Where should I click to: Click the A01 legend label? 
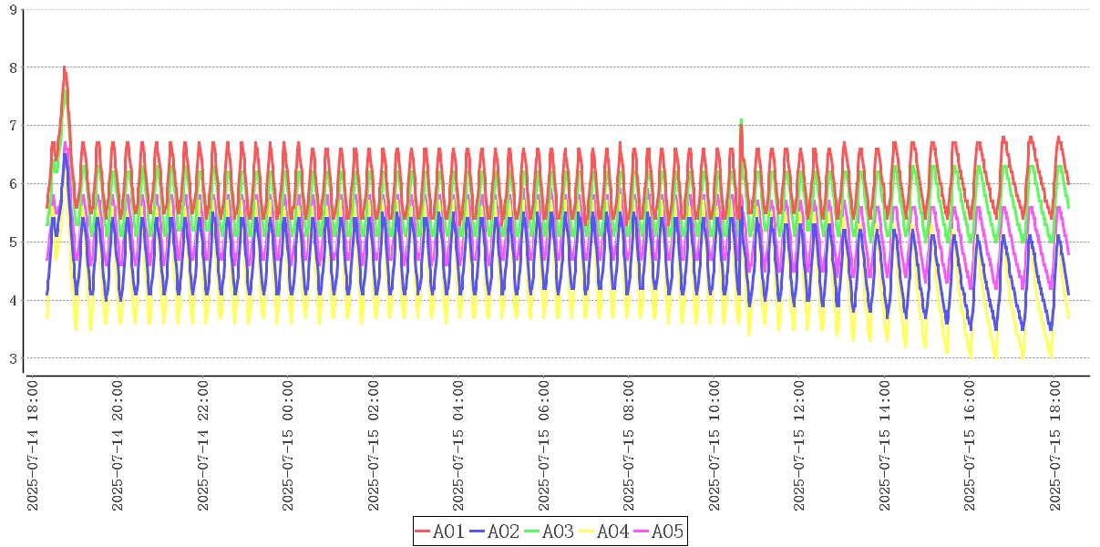click(x=448, y=532)
